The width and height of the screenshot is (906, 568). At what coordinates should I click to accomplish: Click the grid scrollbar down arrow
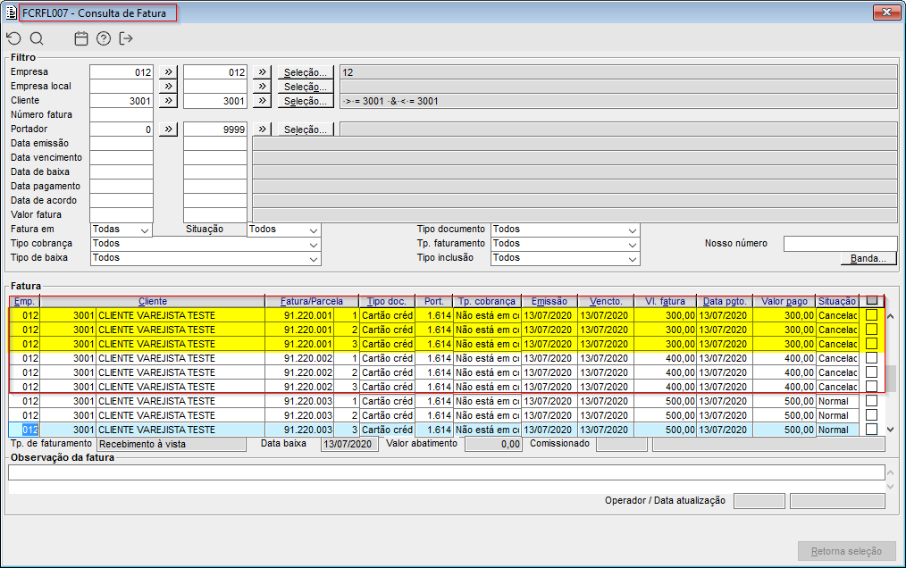click(x=891, y=430)
